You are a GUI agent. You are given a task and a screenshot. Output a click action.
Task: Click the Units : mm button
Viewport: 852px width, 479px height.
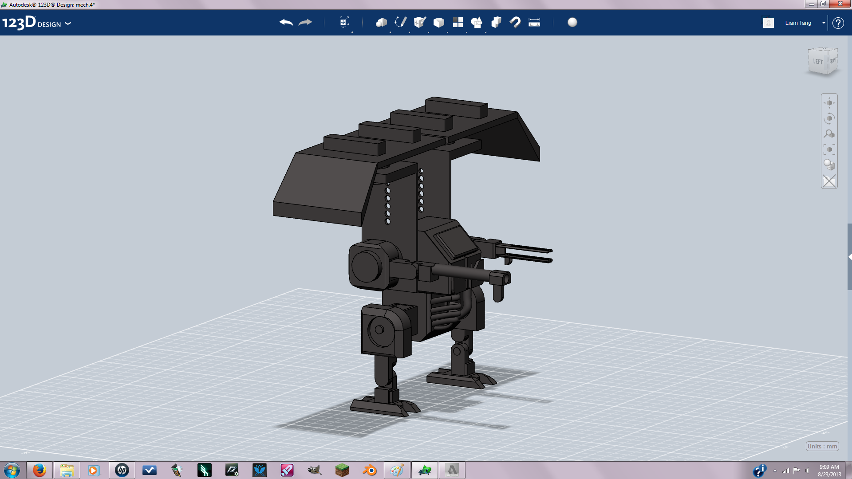click(x=822, y=446)
